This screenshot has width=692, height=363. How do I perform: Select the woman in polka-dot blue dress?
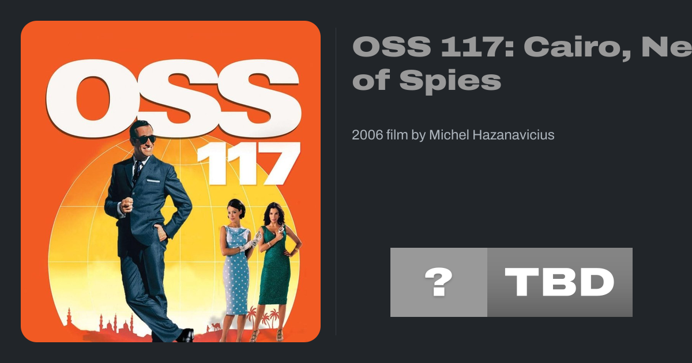tap(236, 265)
